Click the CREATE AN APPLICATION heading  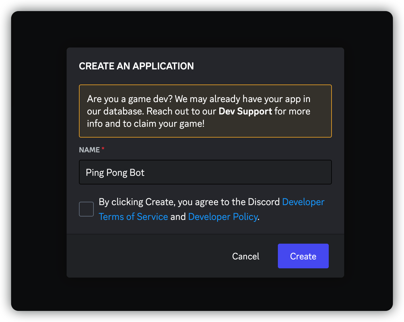tap(136, 66)
